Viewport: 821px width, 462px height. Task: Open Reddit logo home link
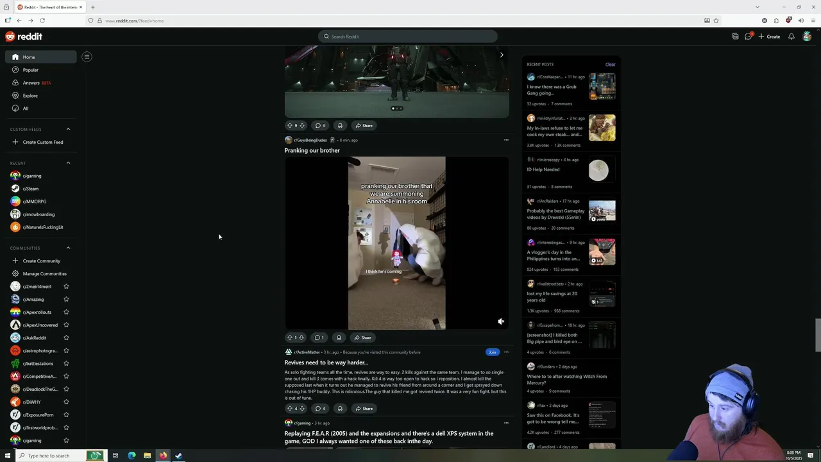24,37
